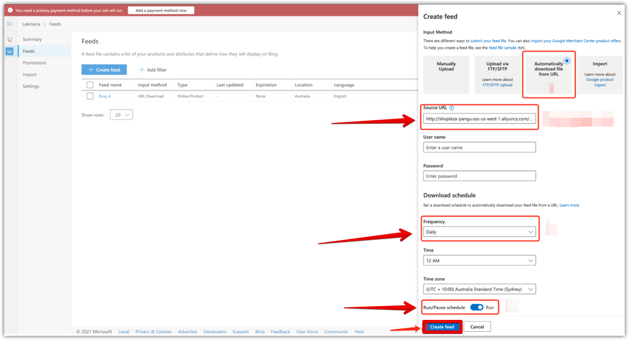Image resolution: width=629 pixels, height=340 pixels.
Task: Click the Type column header
Action: 182,85
